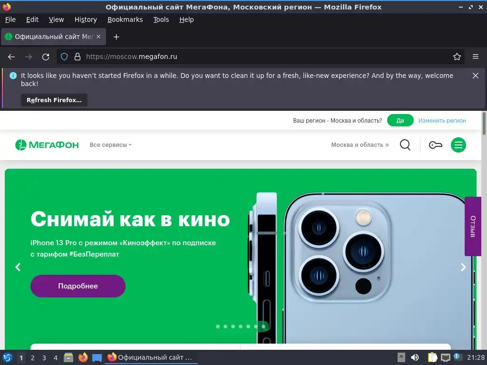Open the network connection tray icon
The height and width of the screenshot is (365, 487).
pyautogui.click(x=445, y=357)
